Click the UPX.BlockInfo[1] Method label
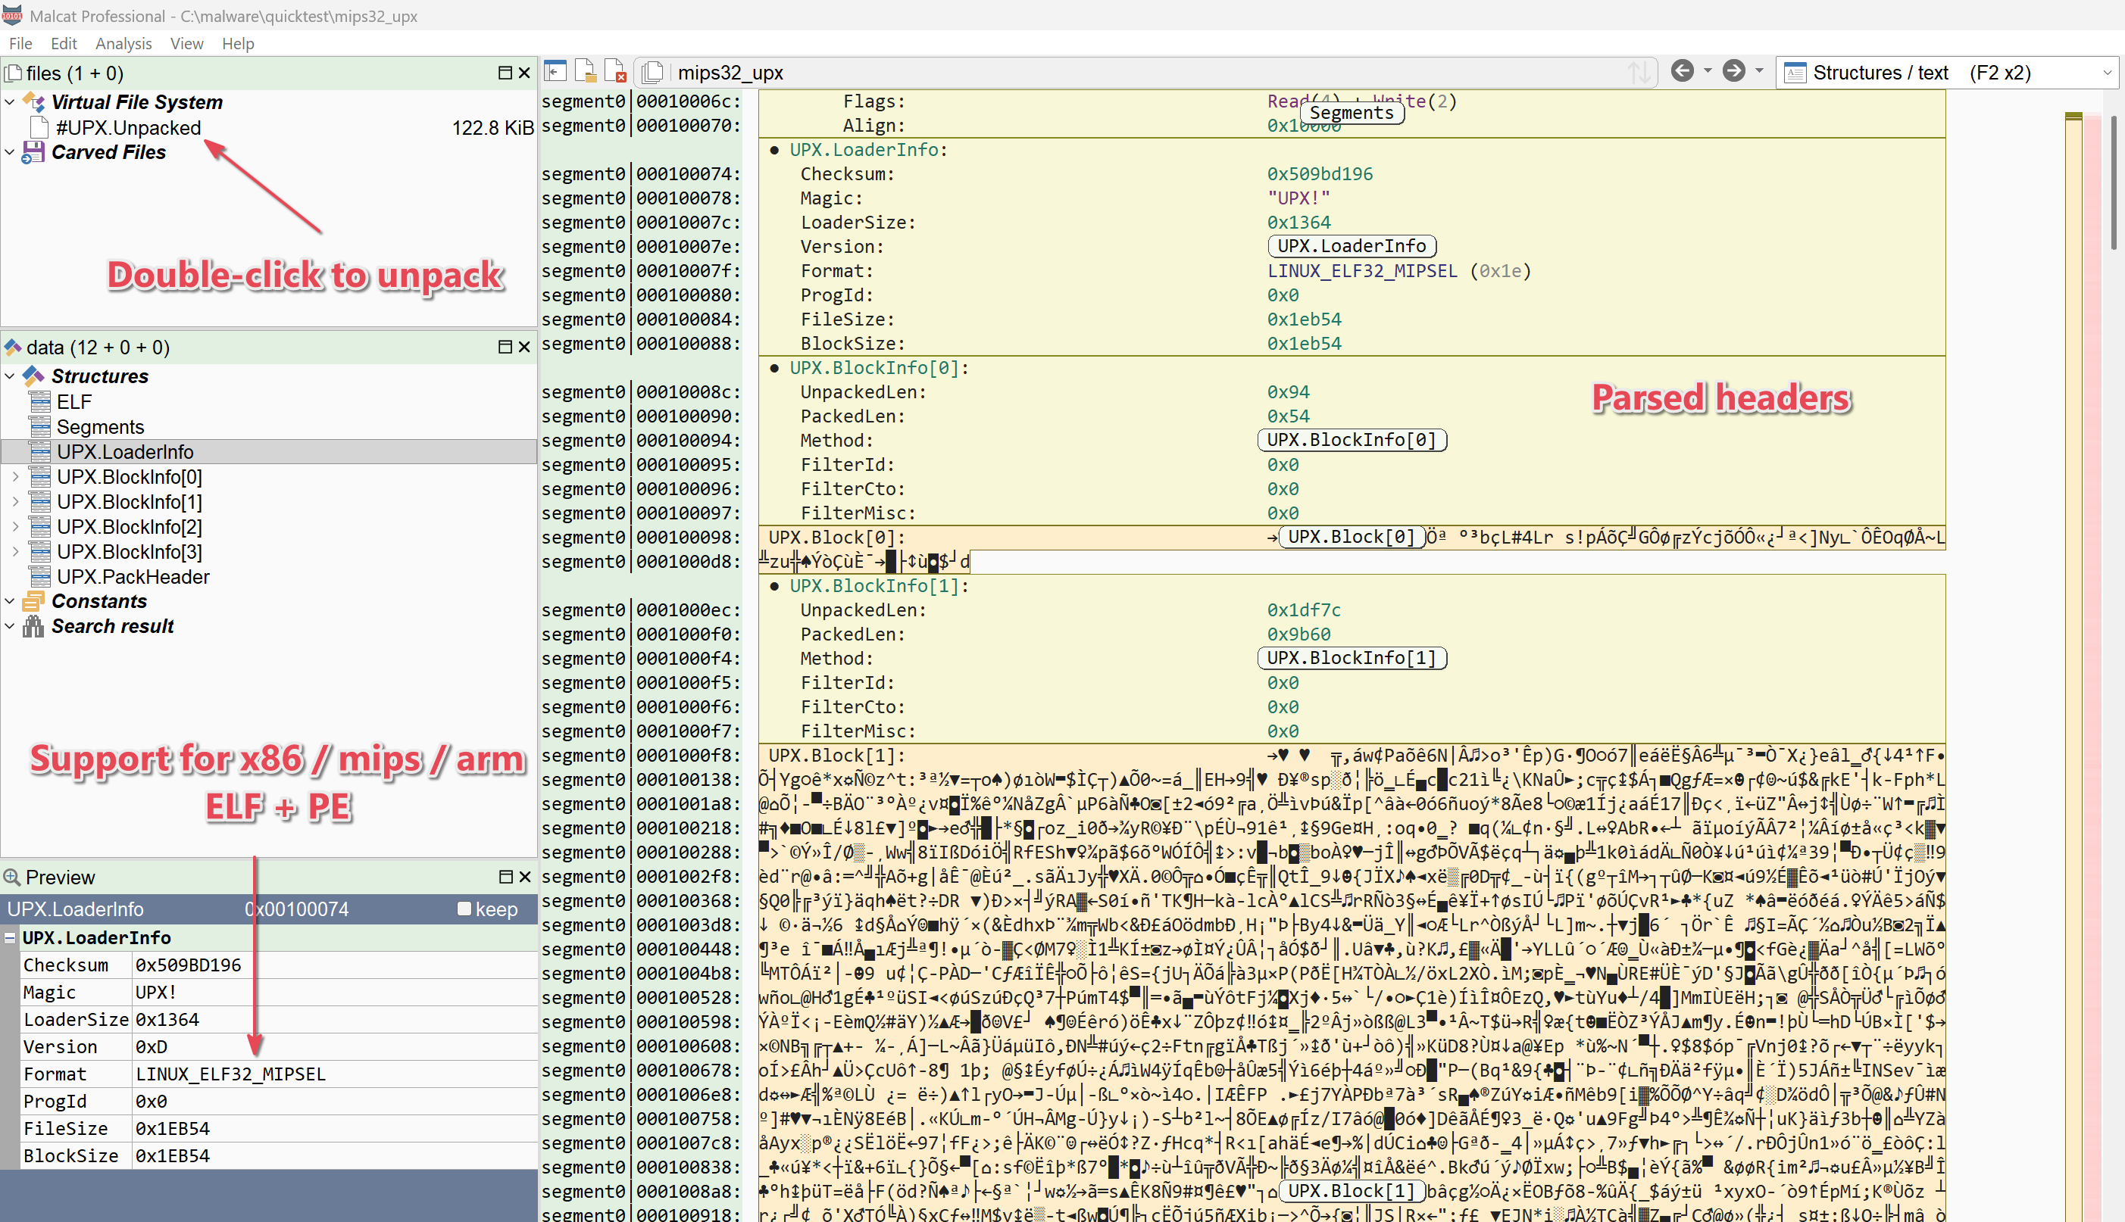Image resolution: width=2125 pixels, height=1222 pixels. click(1352, 658)
